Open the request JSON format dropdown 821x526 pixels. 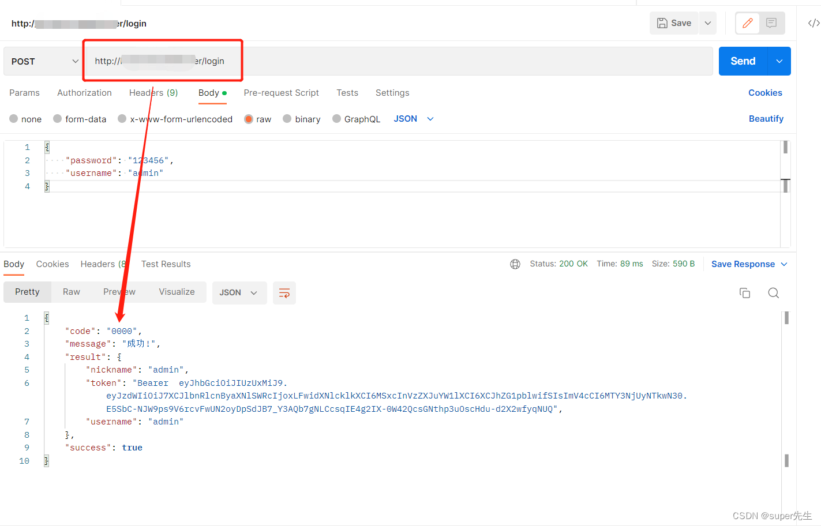413,119
